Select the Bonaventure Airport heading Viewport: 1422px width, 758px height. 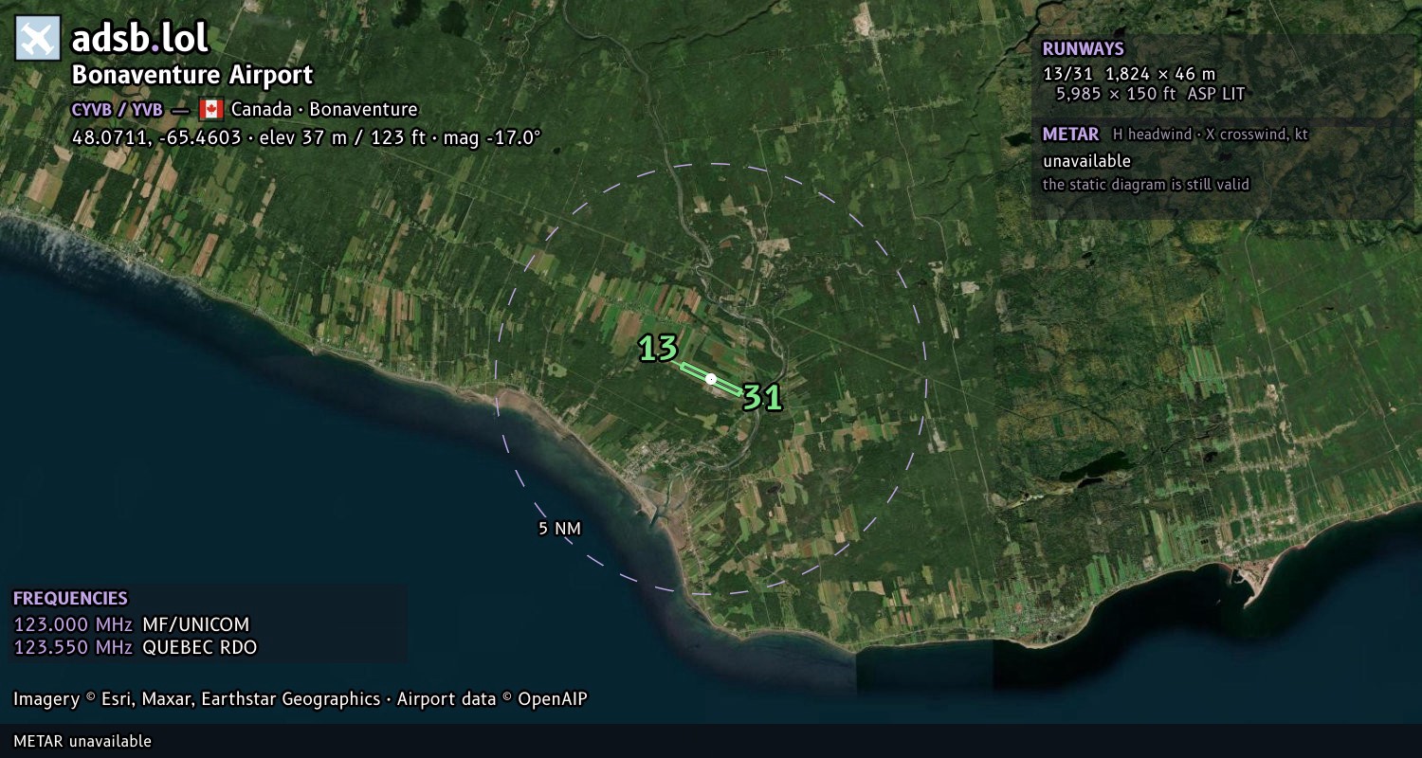[x=192, y=75]
